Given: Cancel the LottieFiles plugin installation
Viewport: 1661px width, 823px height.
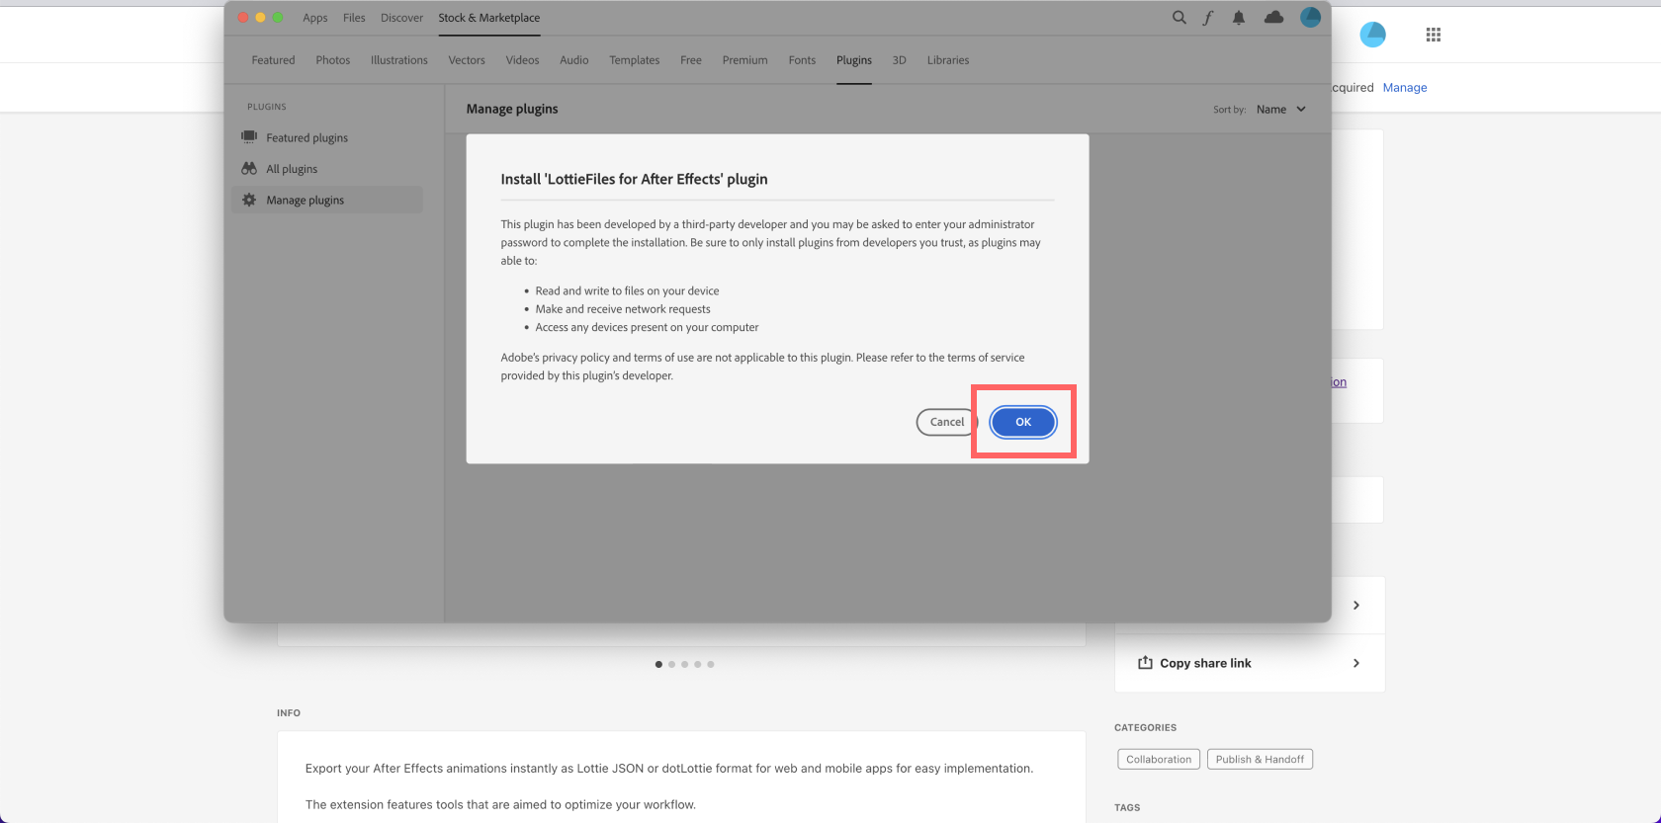Looking at the screenshot, I should (946, 422).
